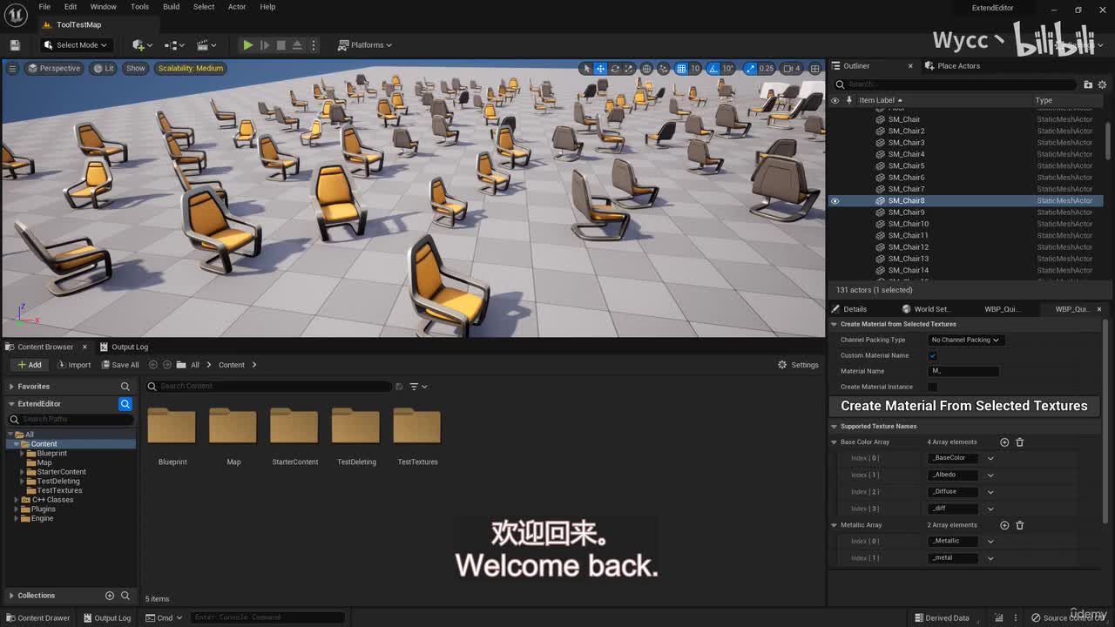1115x627 pixels.
Task: Open the content filter menu
Action: tap(416, 387)
